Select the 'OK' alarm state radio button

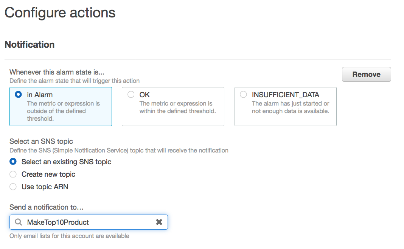tap(131, 95)
